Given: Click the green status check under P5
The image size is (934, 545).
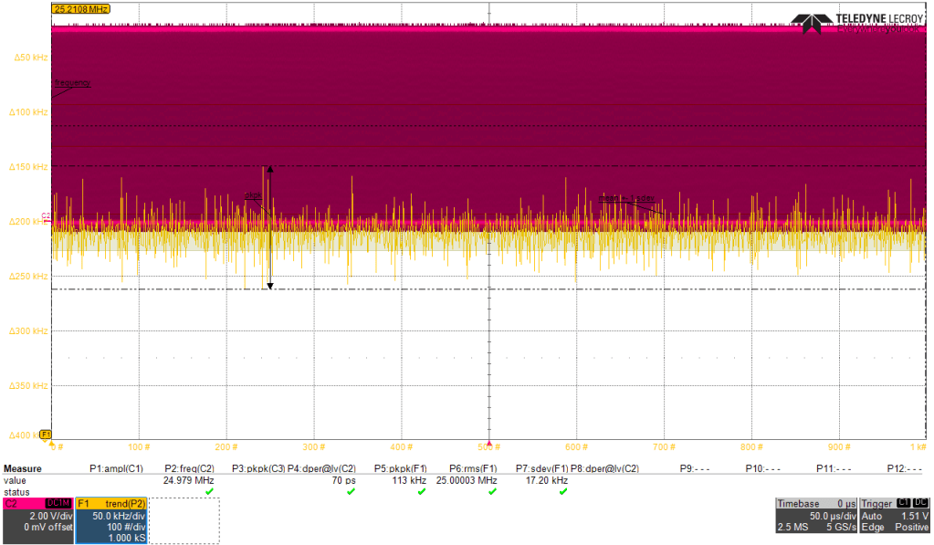Looking at the screenshot, I should point(421,492).
